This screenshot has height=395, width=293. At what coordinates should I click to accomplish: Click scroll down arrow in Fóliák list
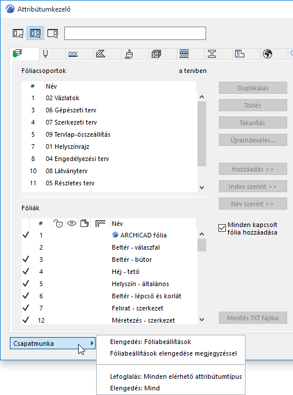(x=202, y=320)
